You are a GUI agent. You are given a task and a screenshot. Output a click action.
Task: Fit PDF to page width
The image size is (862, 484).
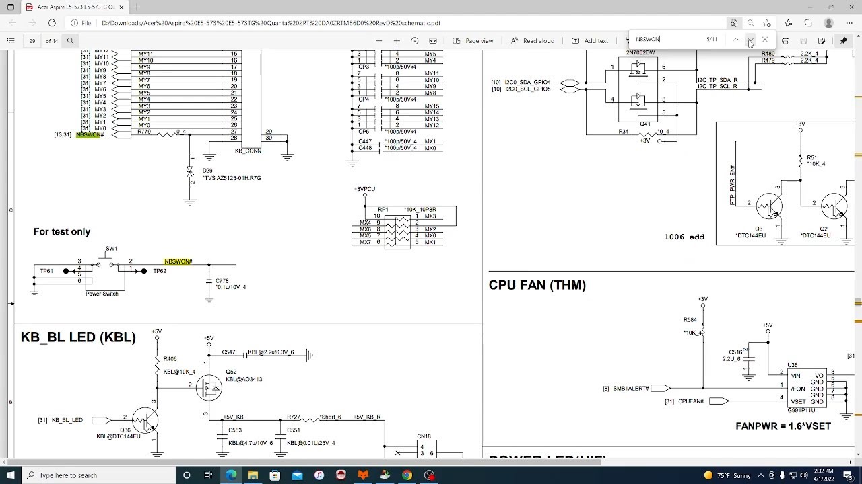[433, 41]
